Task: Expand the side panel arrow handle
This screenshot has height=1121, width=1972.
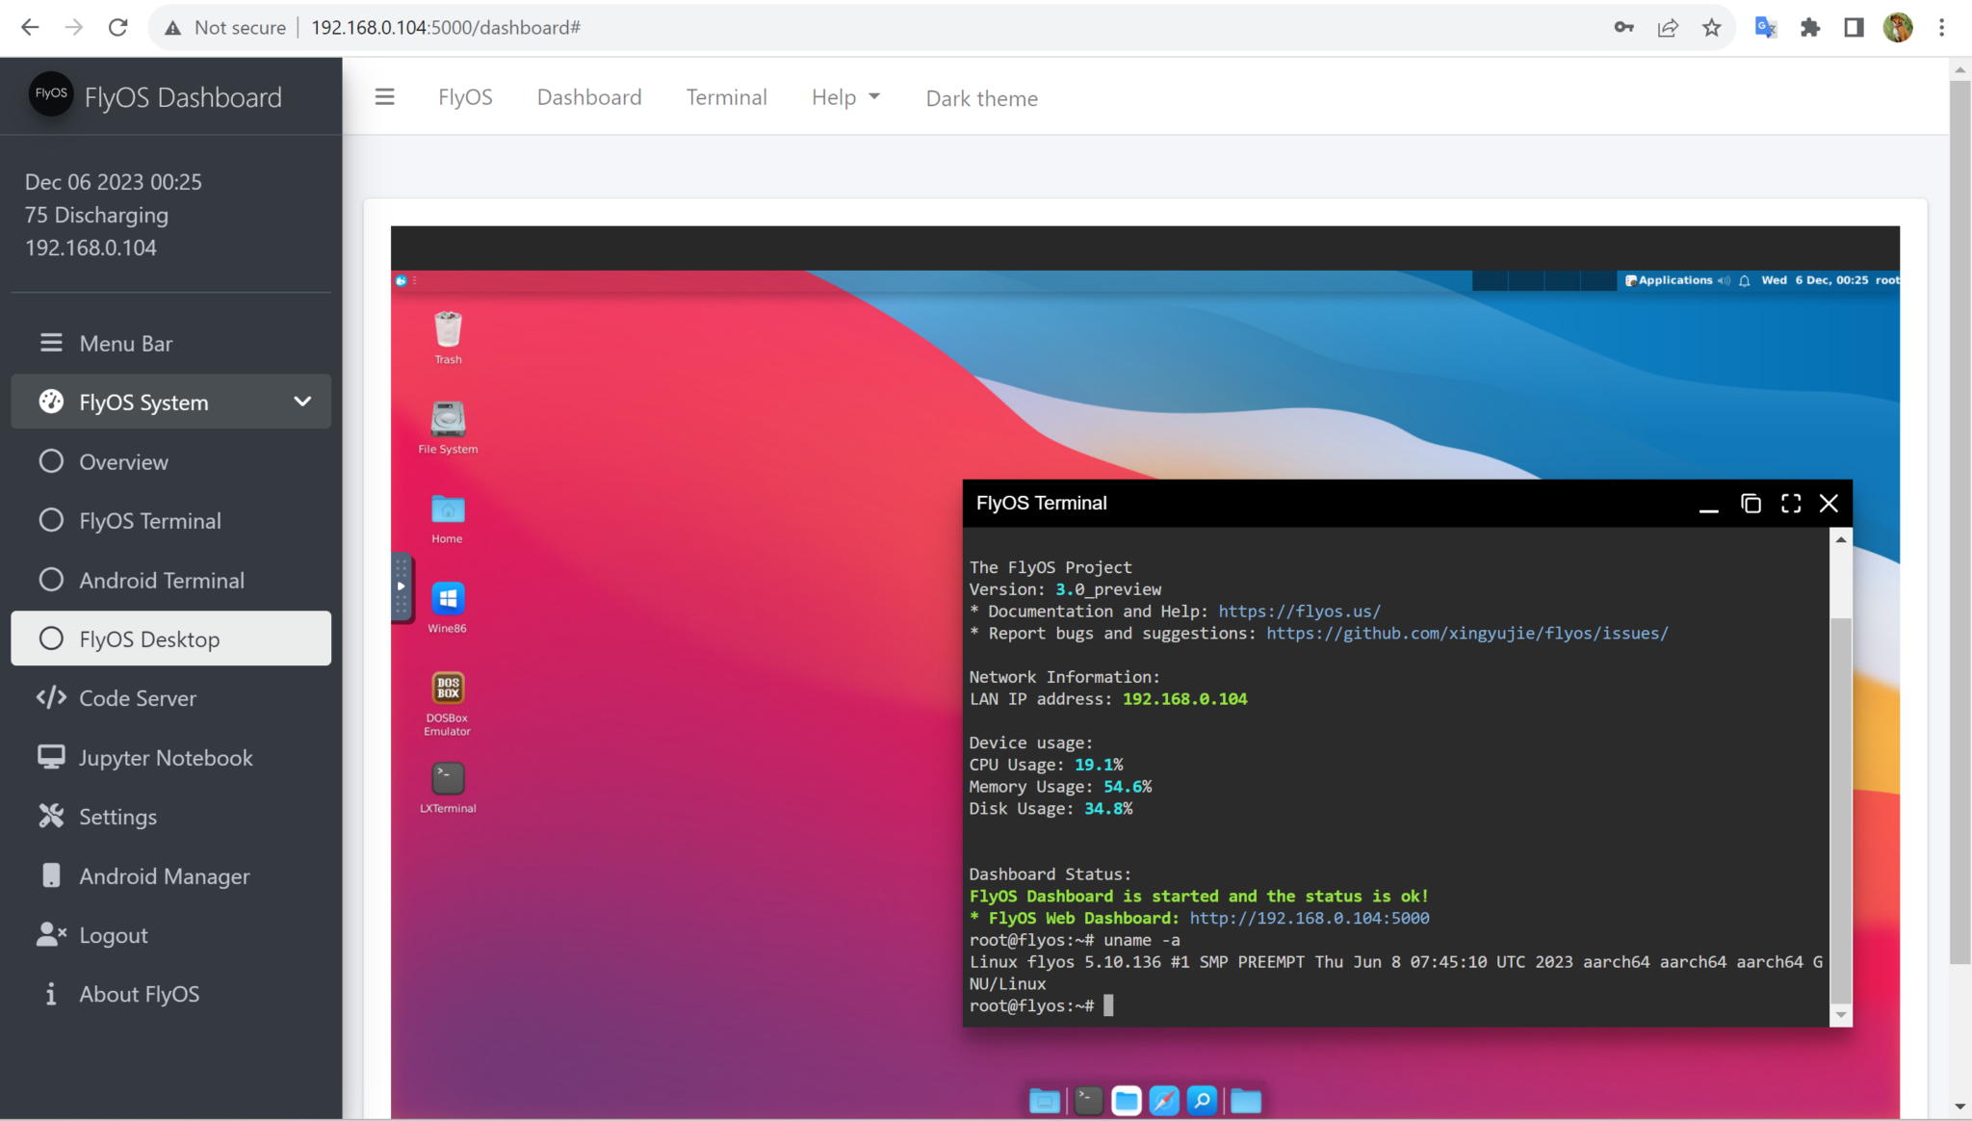Action: coord(401,587)
